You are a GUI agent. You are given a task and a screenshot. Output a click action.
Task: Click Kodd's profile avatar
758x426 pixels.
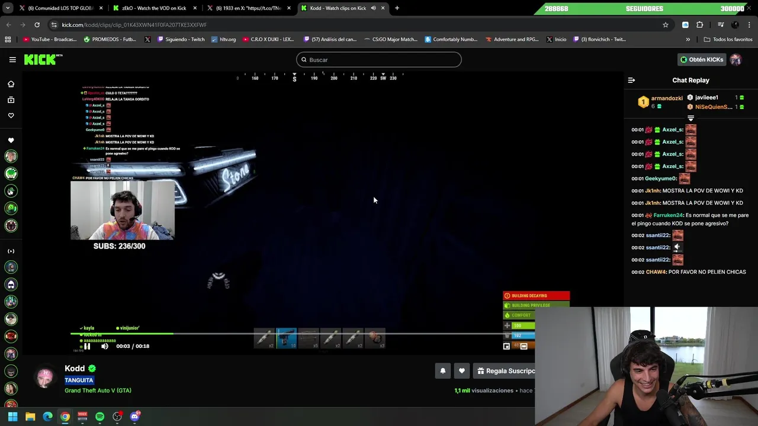45,377
